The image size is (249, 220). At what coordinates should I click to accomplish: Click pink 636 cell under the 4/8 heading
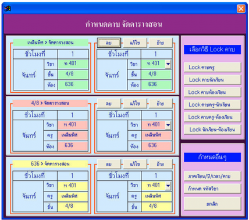click(x=73, y=146)
